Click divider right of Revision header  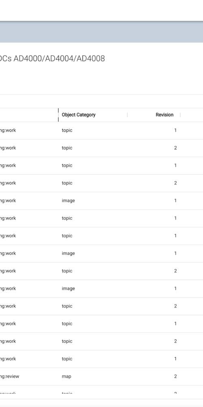click(x=180, y=115)
